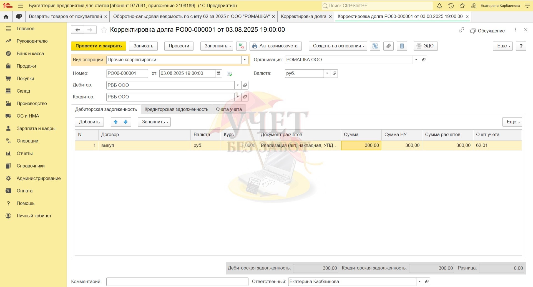Screen dimensions: 533x287
Task: Open the Организация dropdown list
Action: (416, 60)
